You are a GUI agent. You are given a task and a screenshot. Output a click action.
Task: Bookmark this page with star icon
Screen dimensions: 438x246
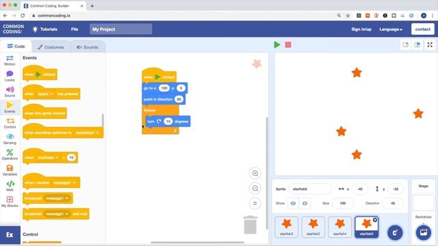point(348,16)
